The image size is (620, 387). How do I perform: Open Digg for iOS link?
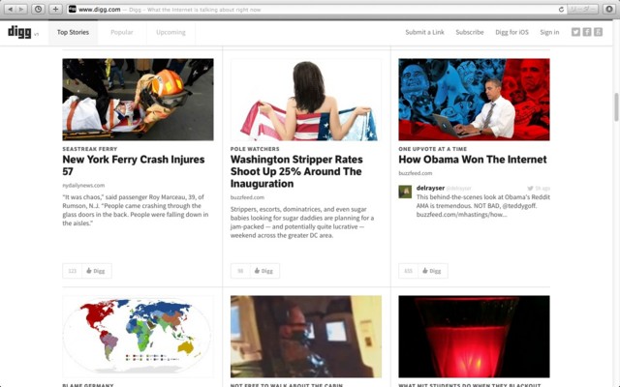512,32
